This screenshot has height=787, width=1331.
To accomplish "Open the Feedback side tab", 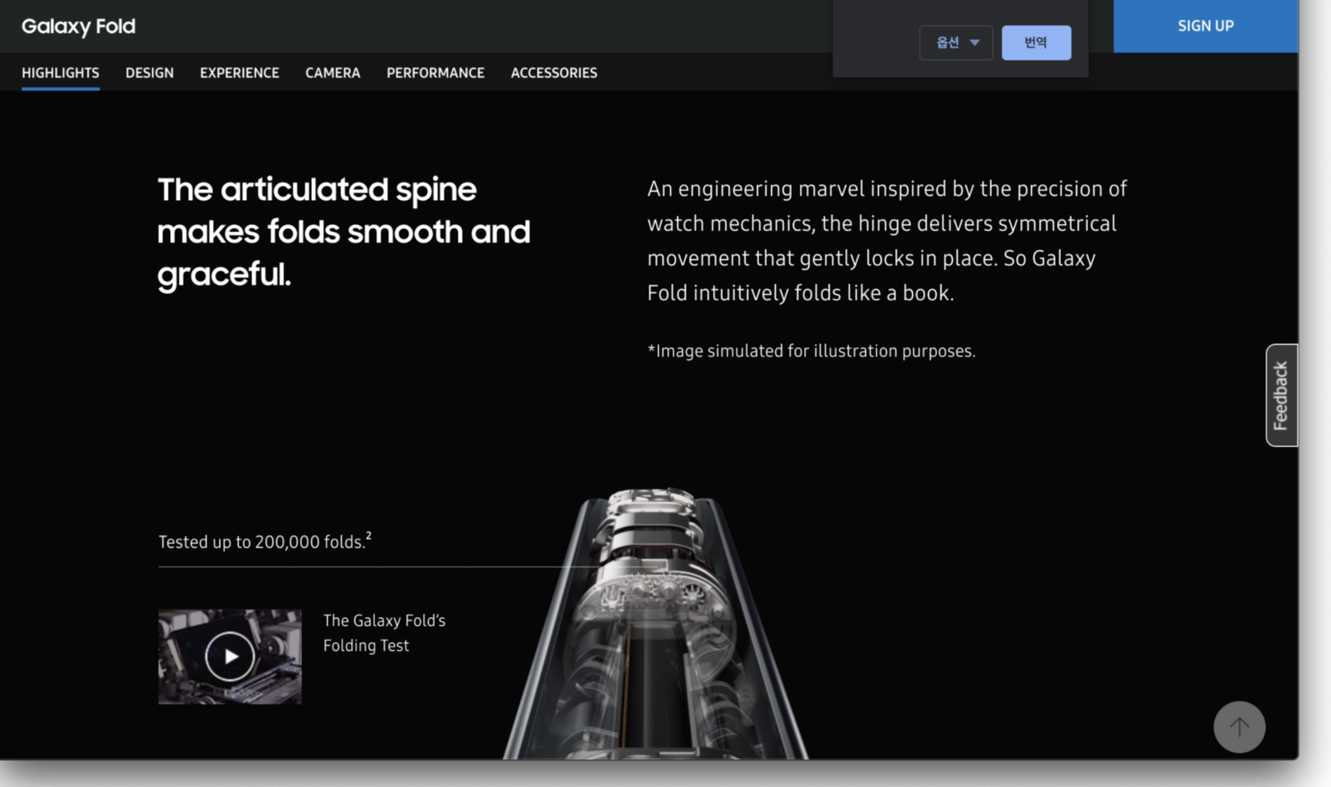I will [1281, 395].
